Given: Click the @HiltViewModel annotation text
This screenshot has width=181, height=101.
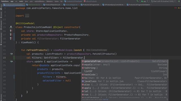Looking at the screenshot, I should pos(25,23).
